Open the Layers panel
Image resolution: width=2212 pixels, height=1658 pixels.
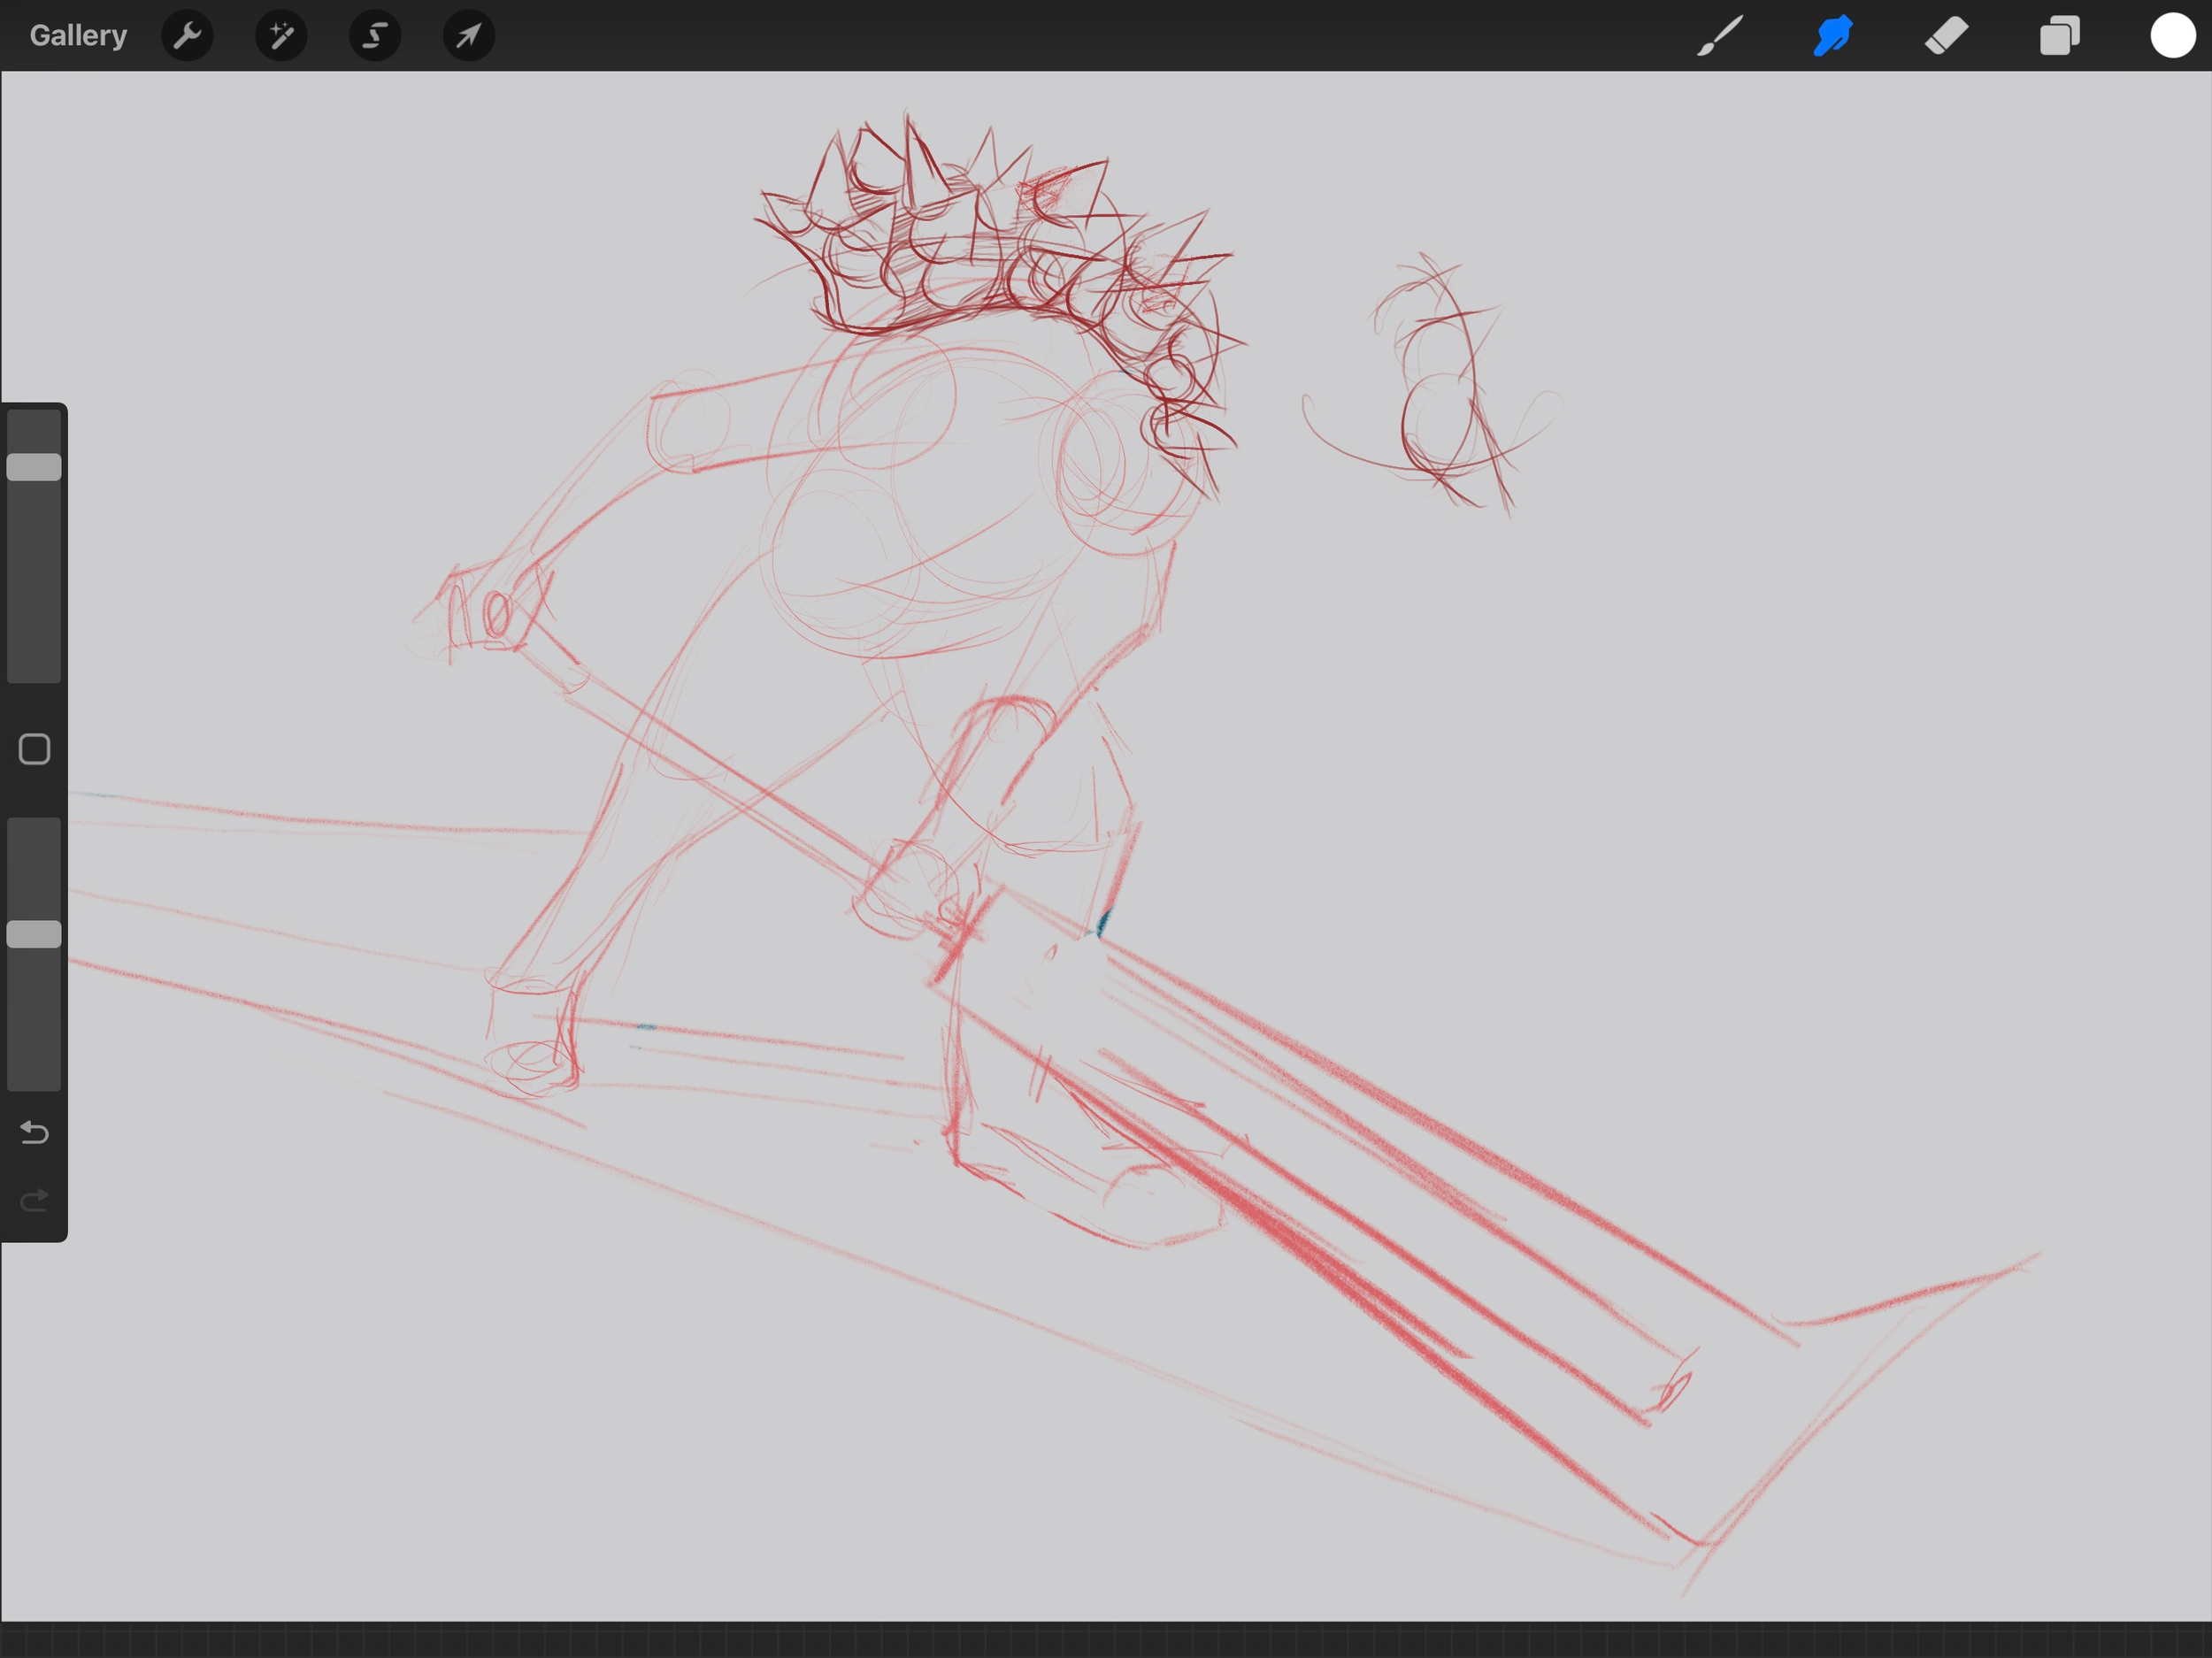[2059, 36]
